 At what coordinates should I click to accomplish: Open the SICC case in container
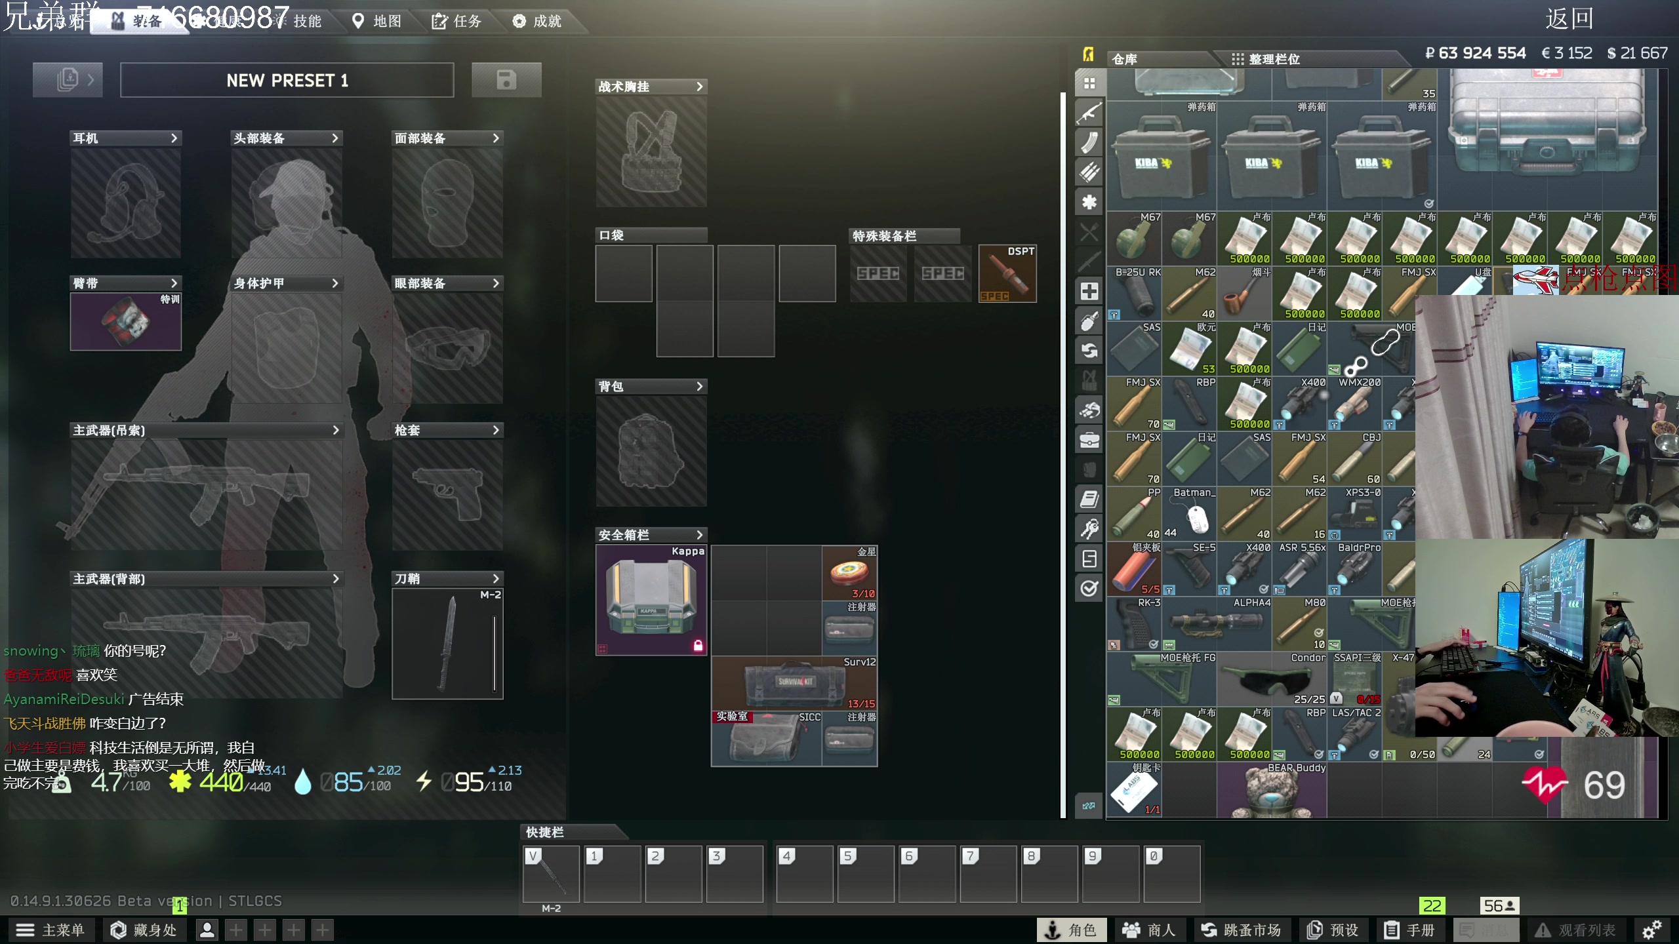[x=767, y=738]
